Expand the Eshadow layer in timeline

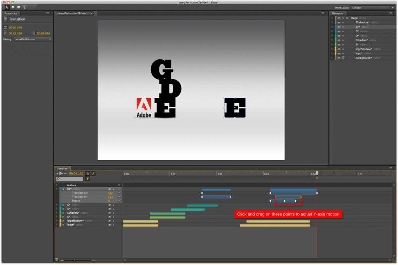63,213
